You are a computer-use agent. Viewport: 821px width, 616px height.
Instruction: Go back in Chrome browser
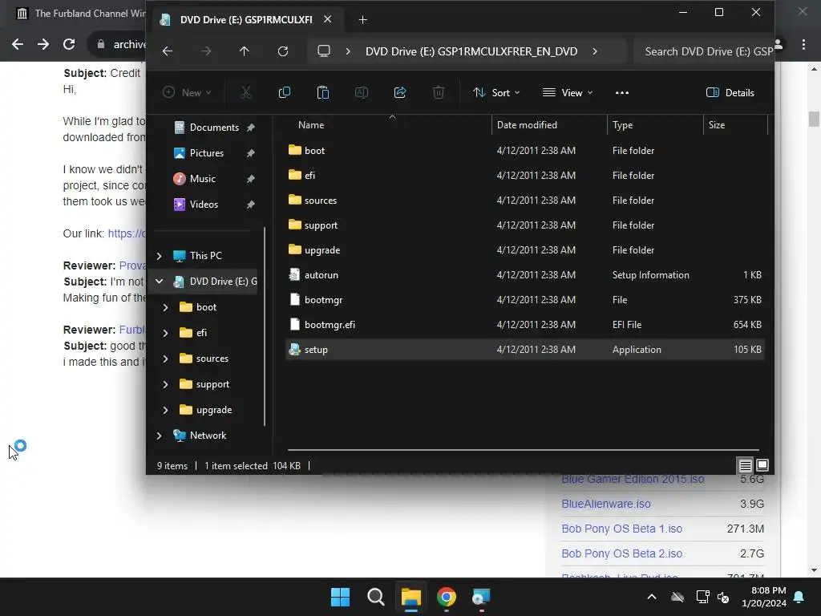18,44
